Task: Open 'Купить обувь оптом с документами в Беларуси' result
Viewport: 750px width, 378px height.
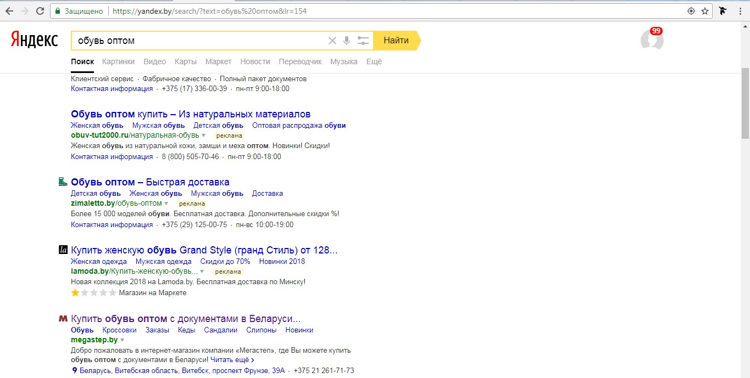Action: [x=186, y=319]
